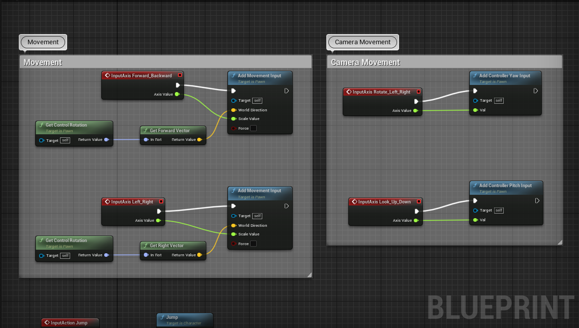Click exec input pin of Add Controller Pitch Input
This screenshot has width=579, height=328.
click(475, 201)
